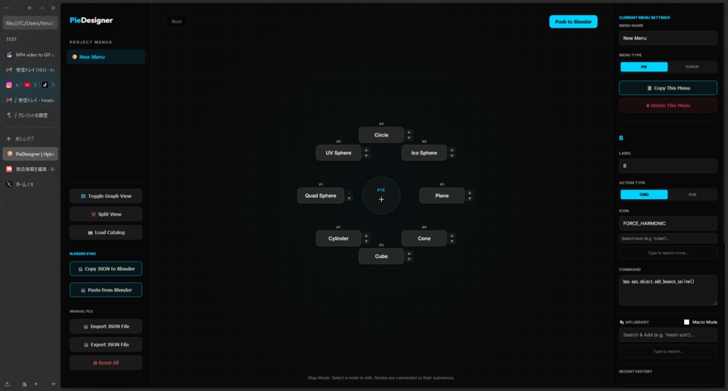This screenshot has height=391, width=728.
Task: Click Cone move-up arrow
Action: tap(451, 235)
